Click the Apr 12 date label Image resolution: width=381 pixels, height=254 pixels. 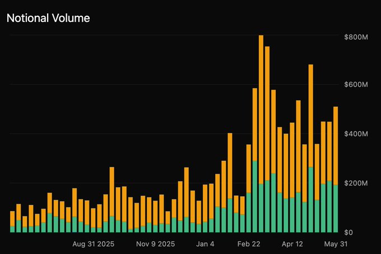point(292,244)
